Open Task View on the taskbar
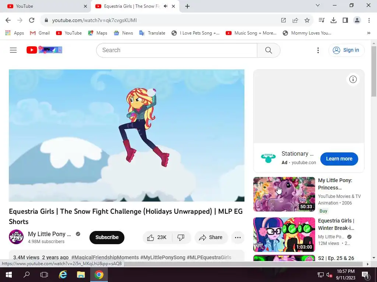 point(44,275)
